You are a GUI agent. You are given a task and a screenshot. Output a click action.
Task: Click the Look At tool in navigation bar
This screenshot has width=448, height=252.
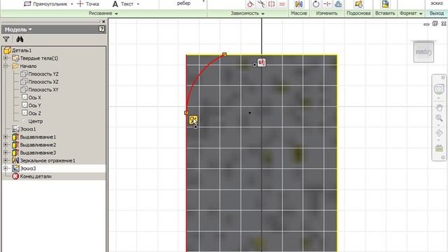click(x=439, y=148)
